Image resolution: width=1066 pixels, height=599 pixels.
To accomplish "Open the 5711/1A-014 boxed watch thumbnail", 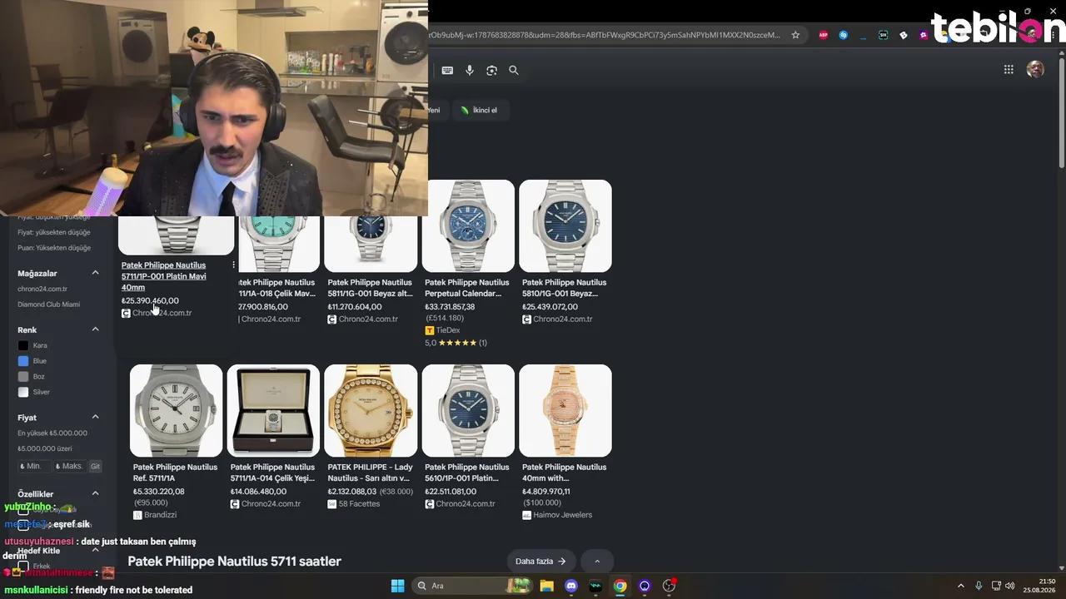I will pos(273,410).
